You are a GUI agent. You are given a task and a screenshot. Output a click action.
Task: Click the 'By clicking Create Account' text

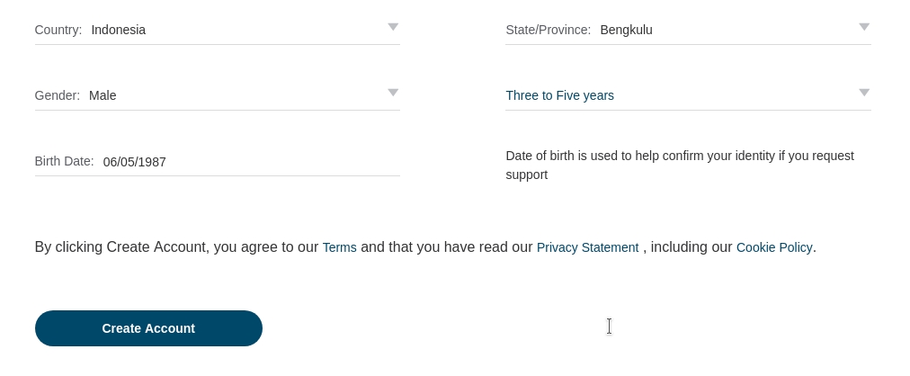coord(121,246)
